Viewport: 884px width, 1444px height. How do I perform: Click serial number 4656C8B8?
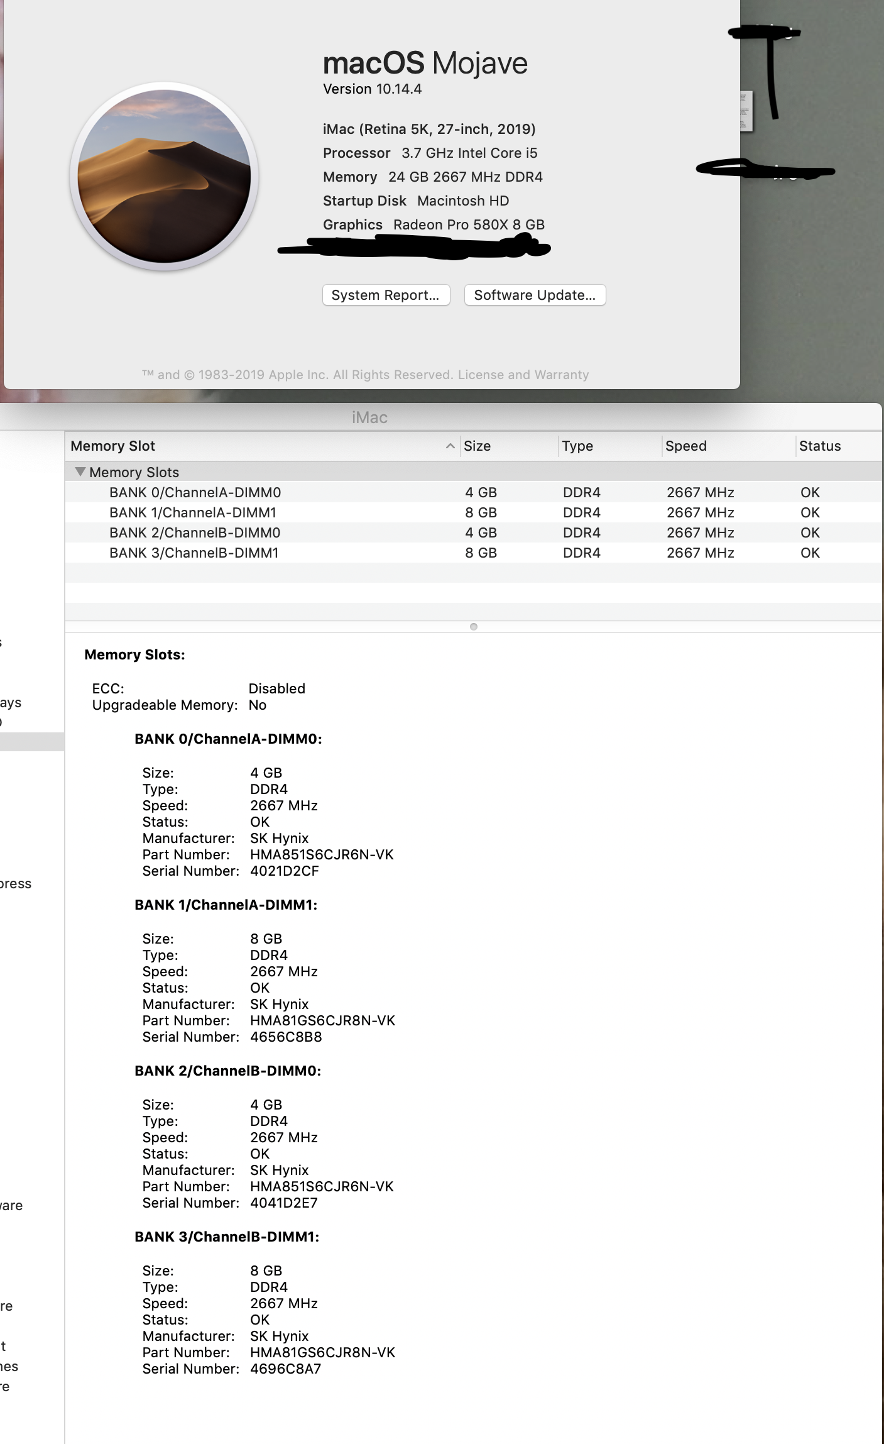[x=286, y=1037]
